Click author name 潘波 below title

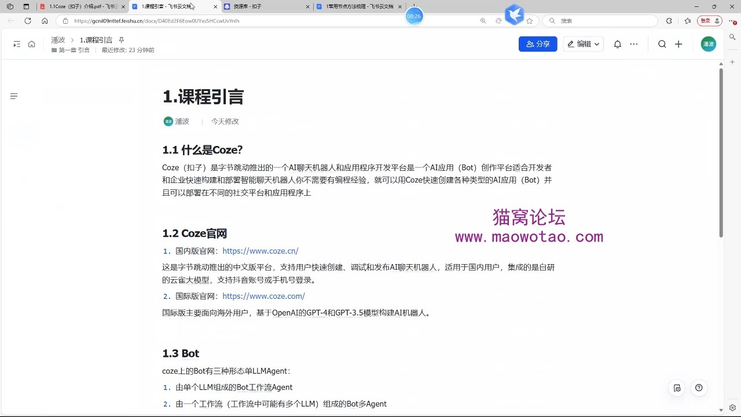click(x=182, y=122)
